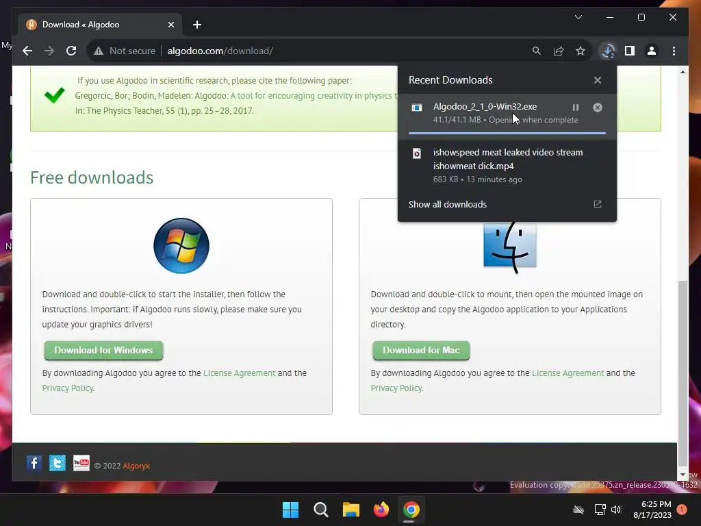Click the Download for Windows button
The width and height of the screenshot is (701, 526).
pos(103,350)
